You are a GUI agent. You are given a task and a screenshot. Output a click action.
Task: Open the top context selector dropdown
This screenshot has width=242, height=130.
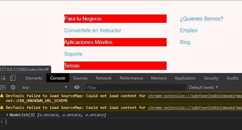tap(45, 87)
